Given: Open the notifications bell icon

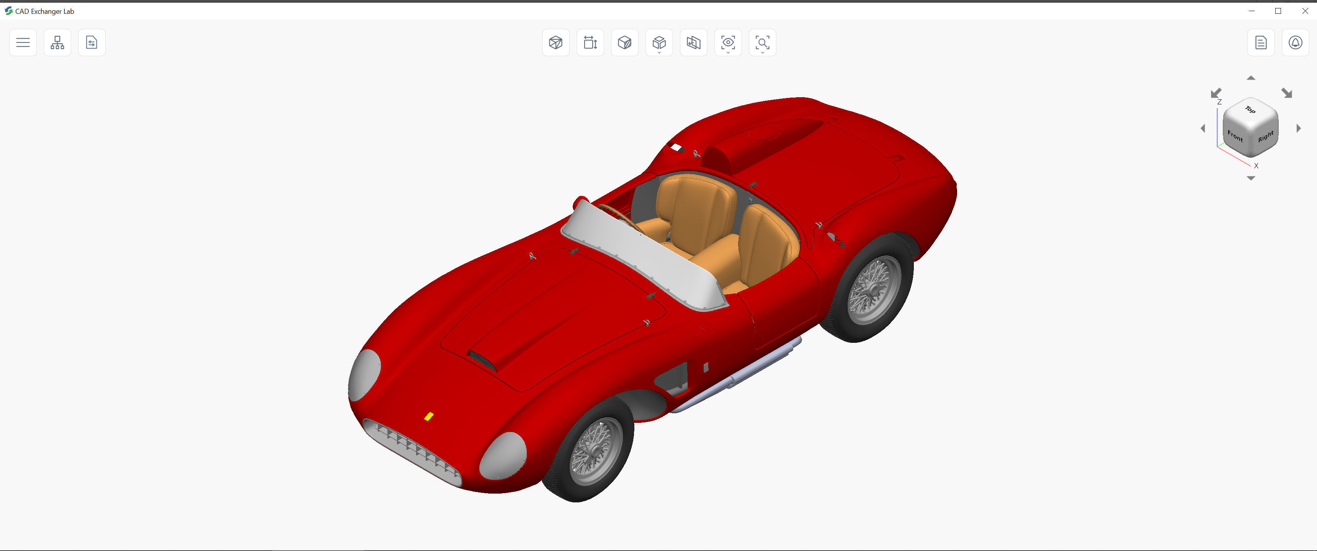Looking at the screenshot, I should click(x=1295, y=42).
